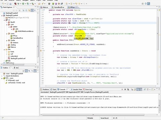The height and width of the screenshot is (120, 161).
Task: Launch Debug with the bug icon
Action: pyautogui.click(x=18, y=4)
